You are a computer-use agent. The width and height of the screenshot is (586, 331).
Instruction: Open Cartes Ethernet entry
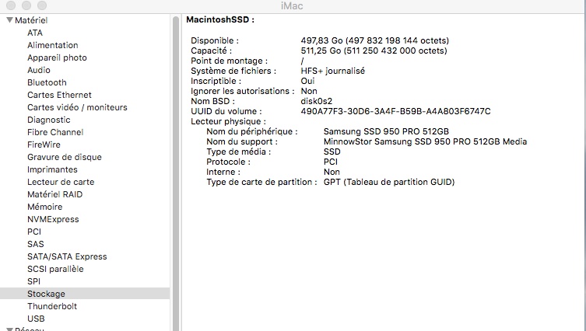click(59, 95)
